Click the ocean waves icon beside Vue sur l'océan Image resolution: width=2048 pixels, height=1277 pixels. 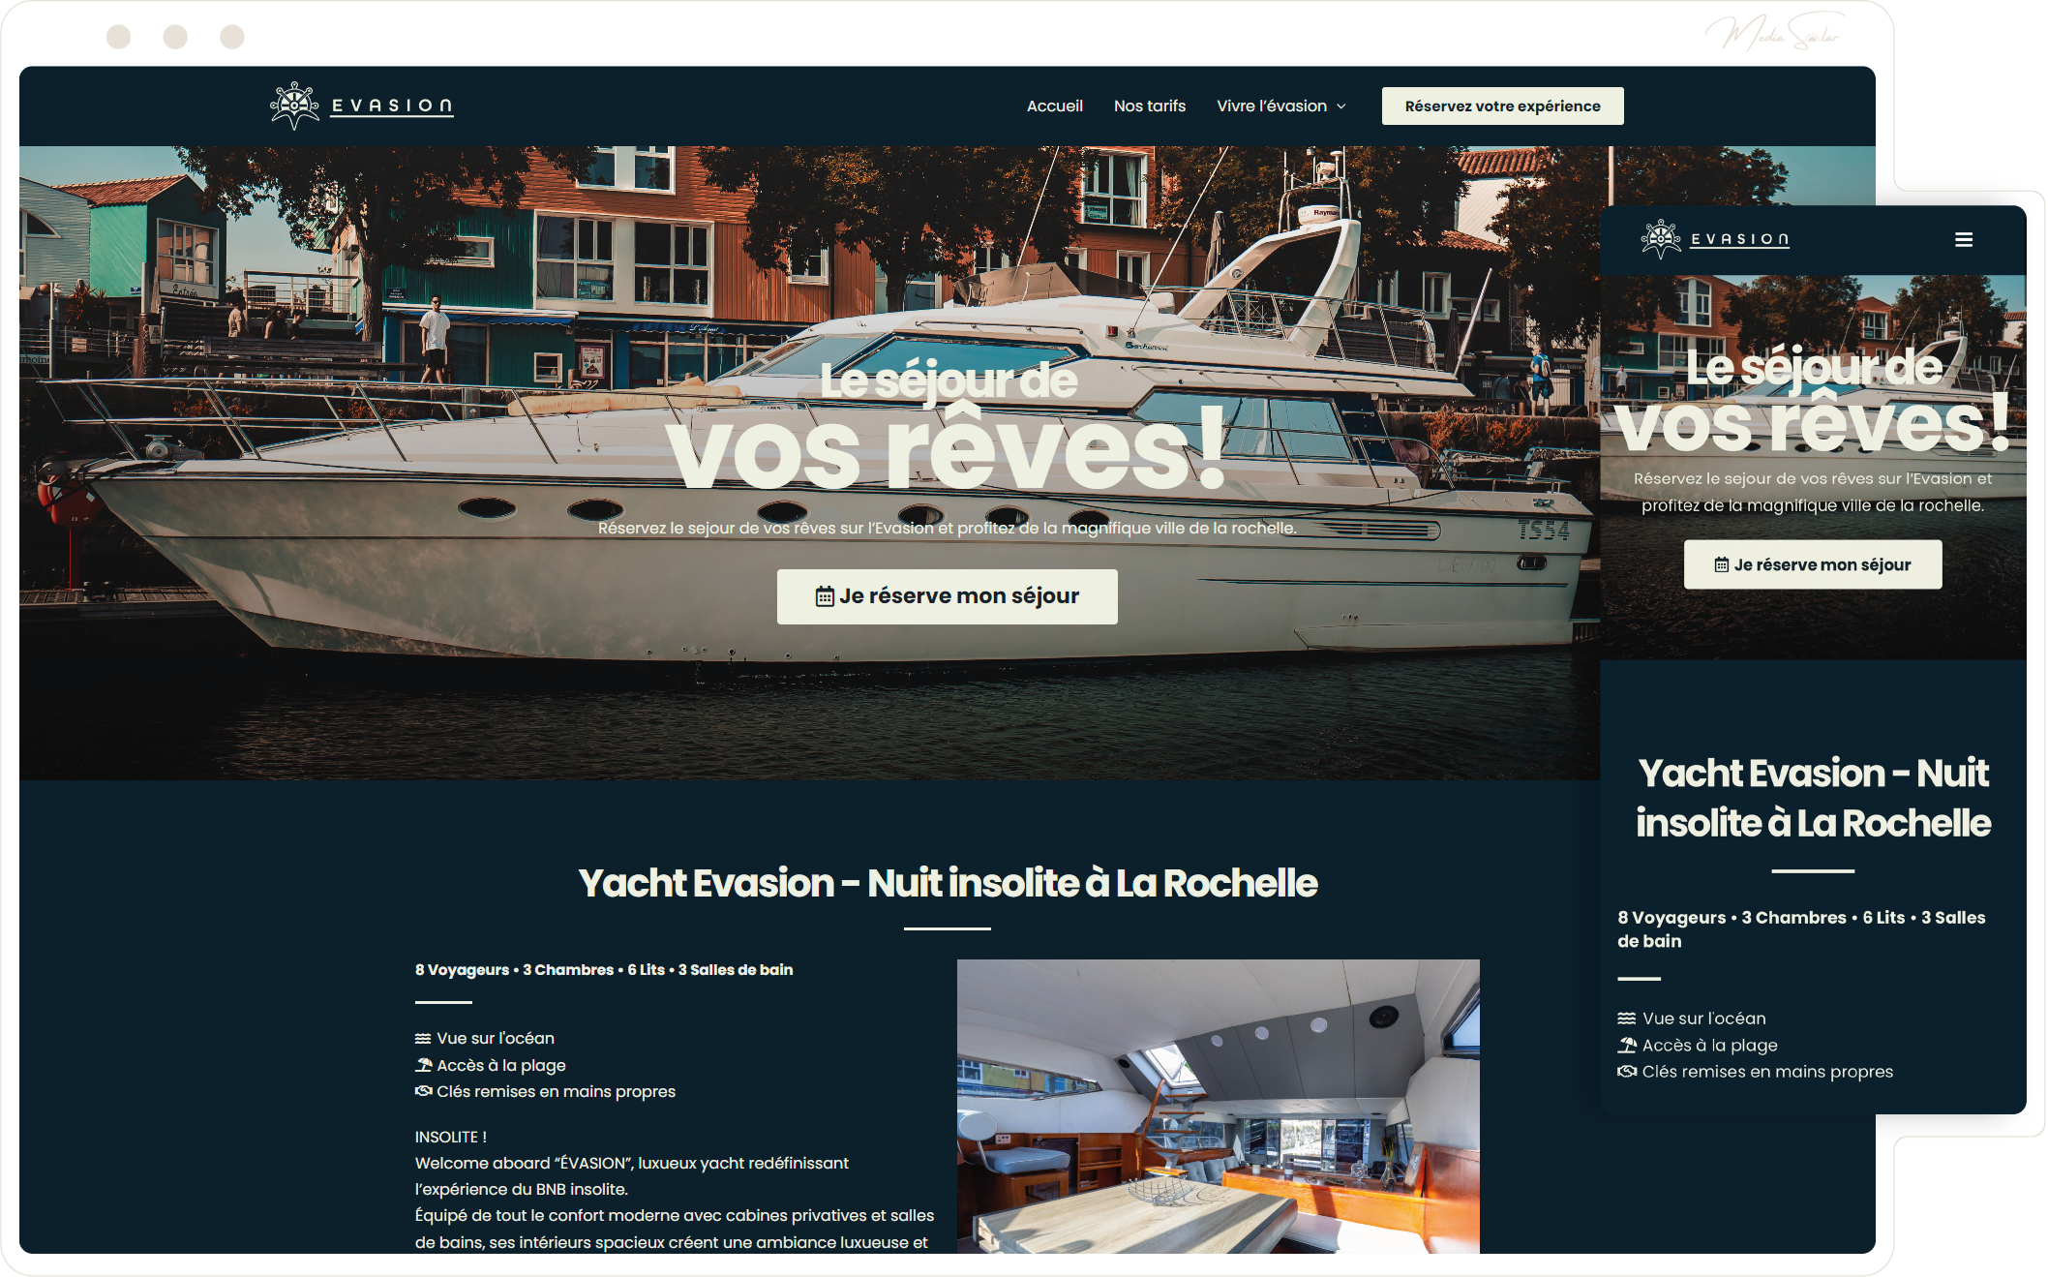pos(423,1038)
